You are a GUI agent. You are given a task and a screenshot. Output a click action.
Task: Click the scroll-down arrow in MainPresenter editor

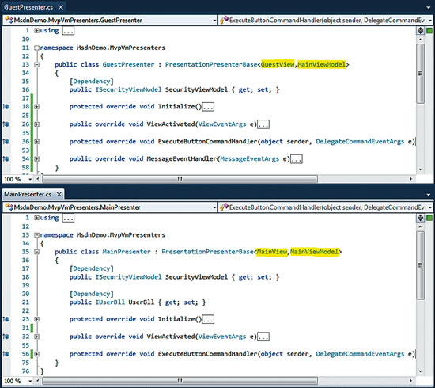[421, 371]
